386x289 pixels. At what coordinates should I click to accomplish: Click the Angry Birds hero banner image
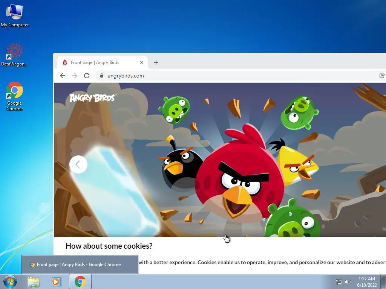click(x=220, y=160)
